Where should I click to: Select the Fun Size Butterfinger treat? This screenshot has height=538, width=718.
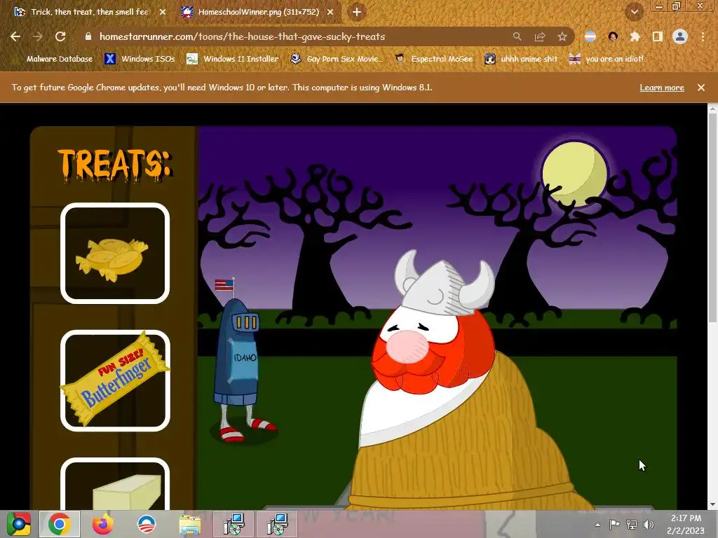click(x=115, y=380)
